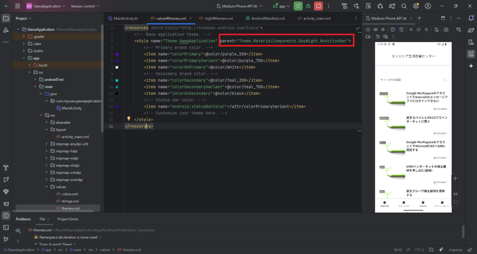Open the Gemini sparkle tool window
477x254 pixels.
[x=471, y=66]
